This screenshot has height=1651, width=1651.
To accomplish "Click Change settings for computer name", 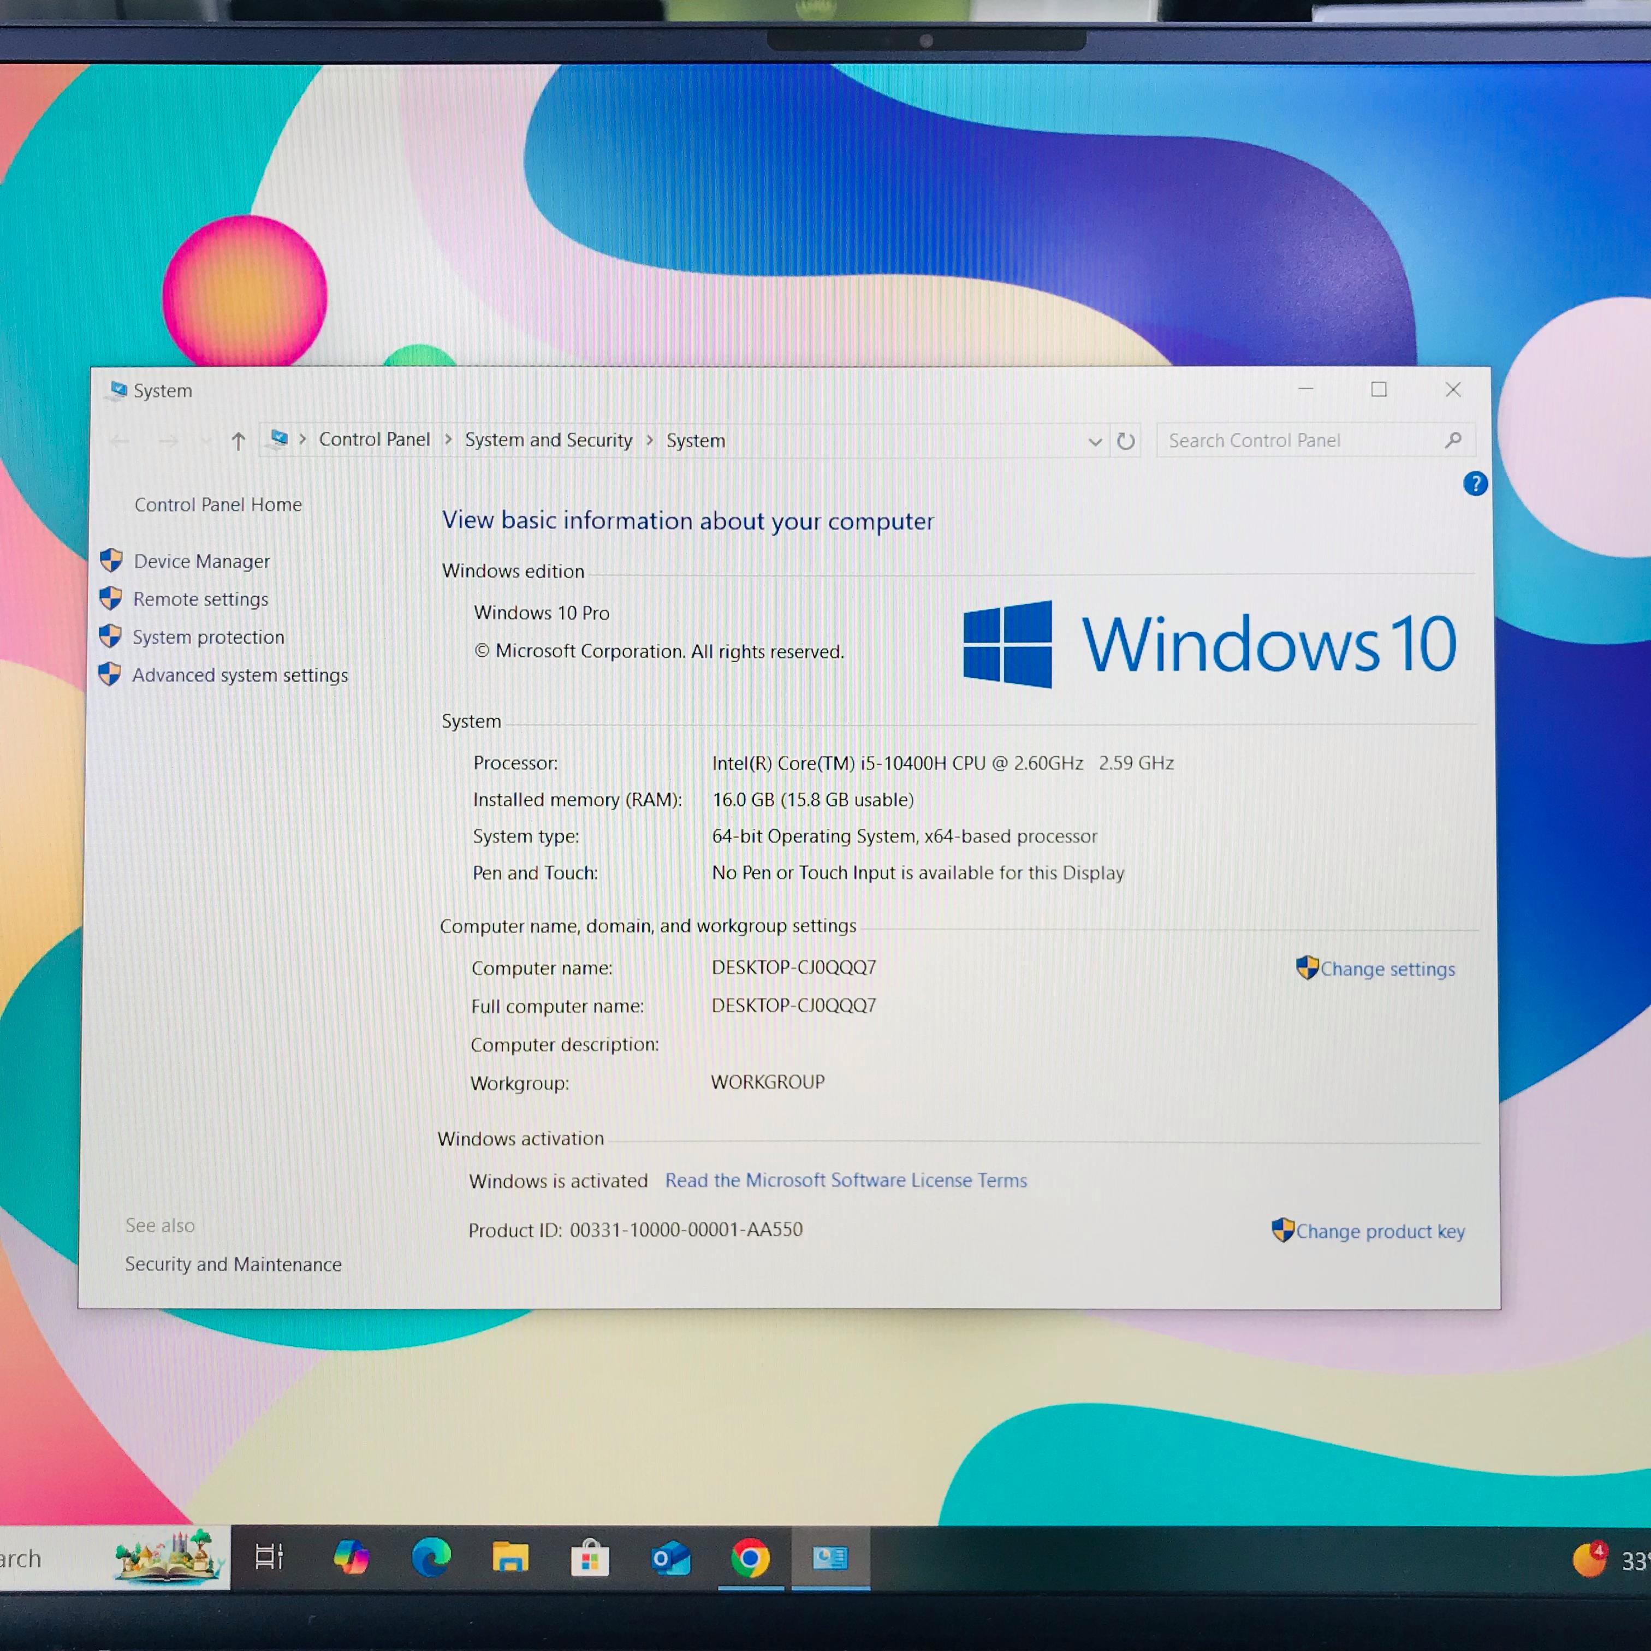I will (1386, 969).
